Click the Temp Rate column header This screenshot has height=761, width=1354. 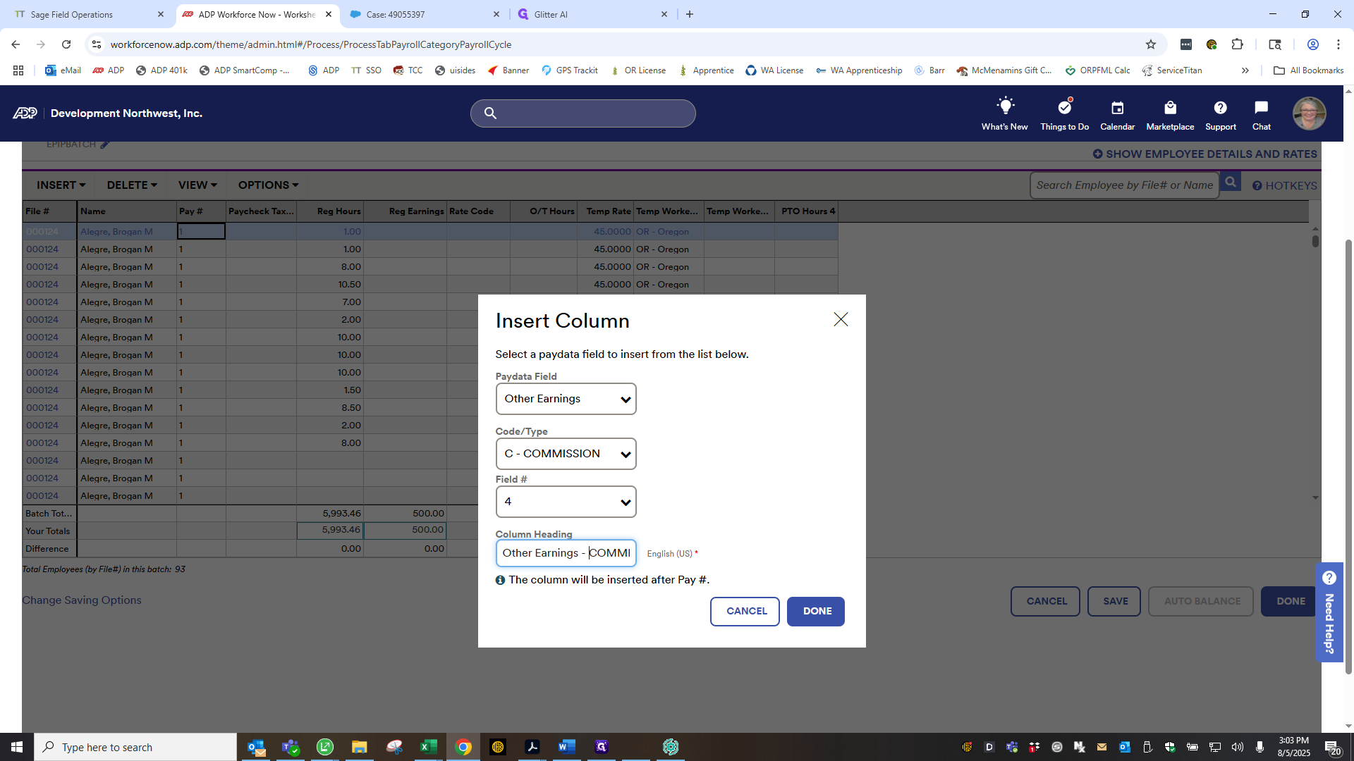(605, 211)
